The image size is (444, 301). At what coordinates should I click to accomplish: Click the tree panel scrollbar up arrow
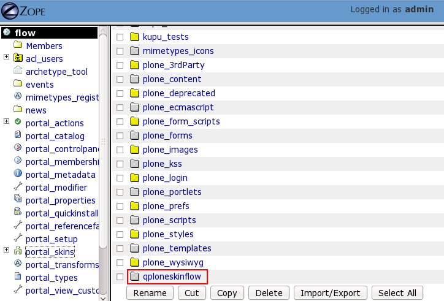click(x=103, y=29)
